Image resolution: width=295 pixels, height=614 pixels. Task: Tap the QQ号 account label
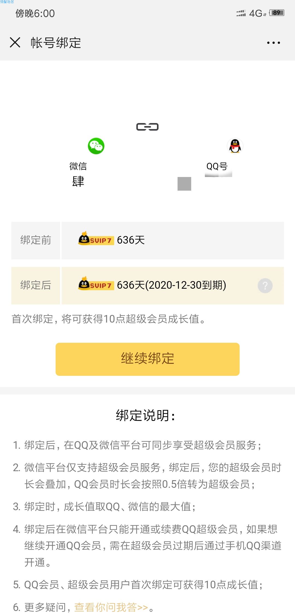(217, 166)
